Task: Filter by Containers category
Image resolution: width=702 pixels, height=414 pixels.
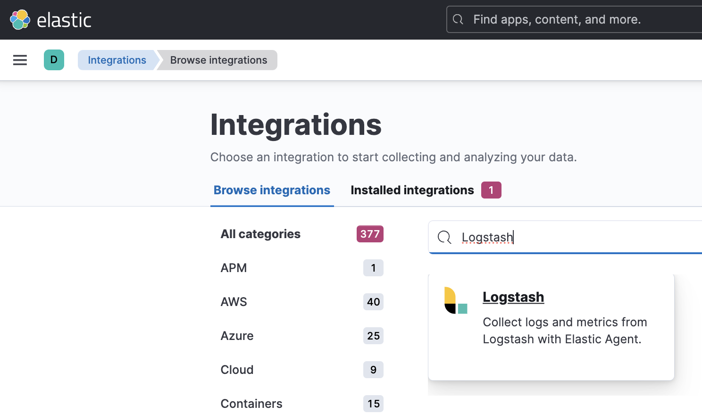Action: pyautogui.click(x=251, y=404)
